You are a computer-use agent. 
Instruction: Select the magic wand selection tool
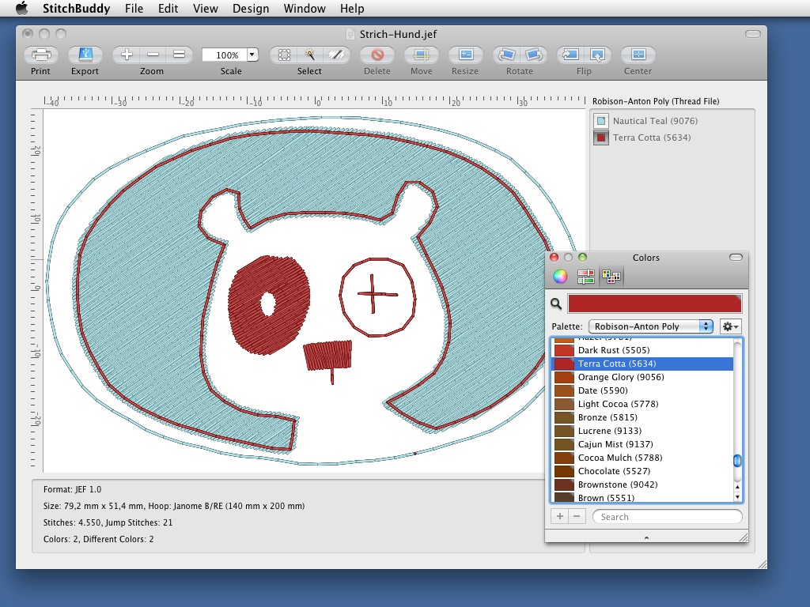click(x=310, y=55)
